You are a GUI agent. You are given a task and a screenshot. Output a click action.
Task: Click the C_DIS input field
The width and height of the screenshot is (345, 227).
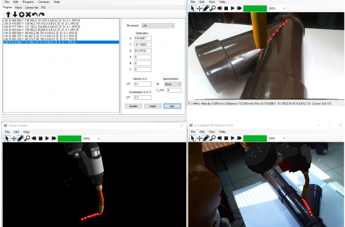point(174,90)
